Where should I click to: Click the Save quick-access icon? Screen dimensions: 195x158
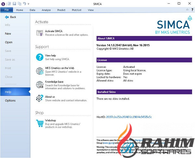coord(14,4)
